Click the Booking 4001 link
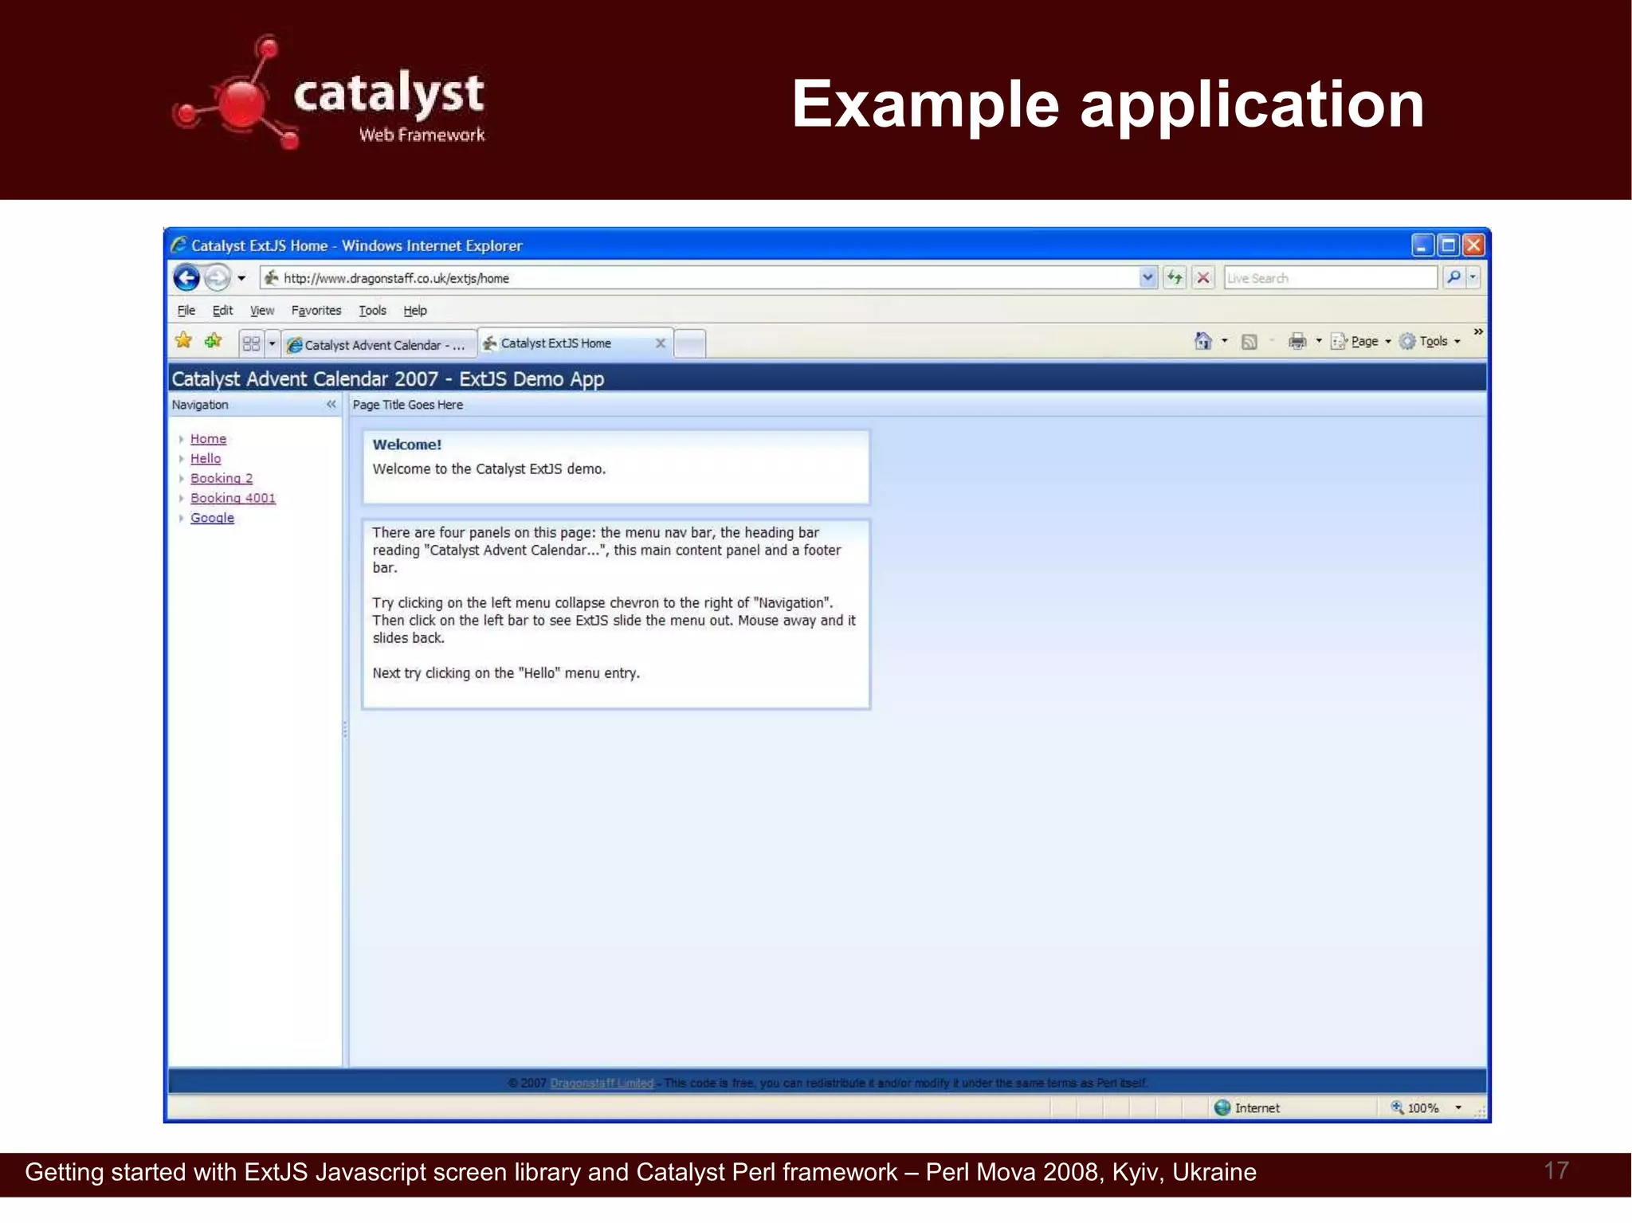The image size is (1632, 1223). [233, 498]
